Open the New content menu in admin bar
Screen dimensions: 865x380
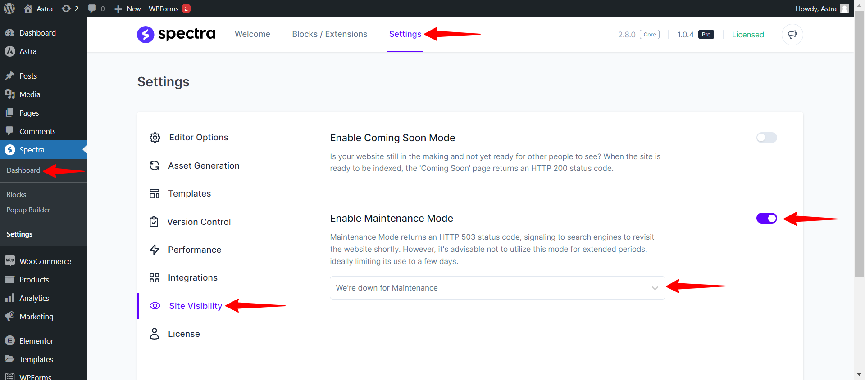[x=128, y=9]
